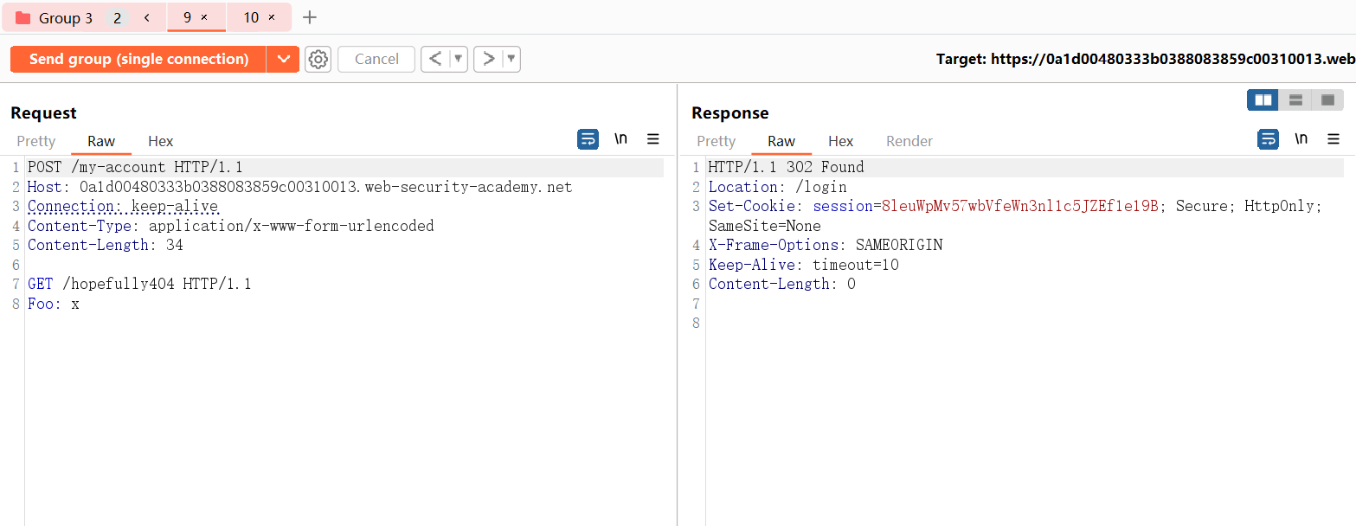This screenshot has height=526, width=1356.
Task: Click the Request panel title
Action: click(43, 113)
